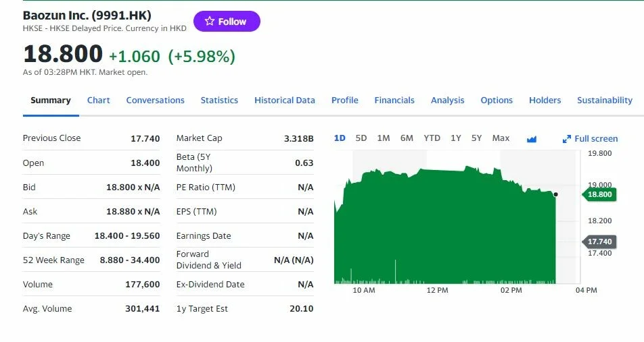This screenshot has width=644, height=342.
Task: Open the Historical Data tab
Action: 285,101
